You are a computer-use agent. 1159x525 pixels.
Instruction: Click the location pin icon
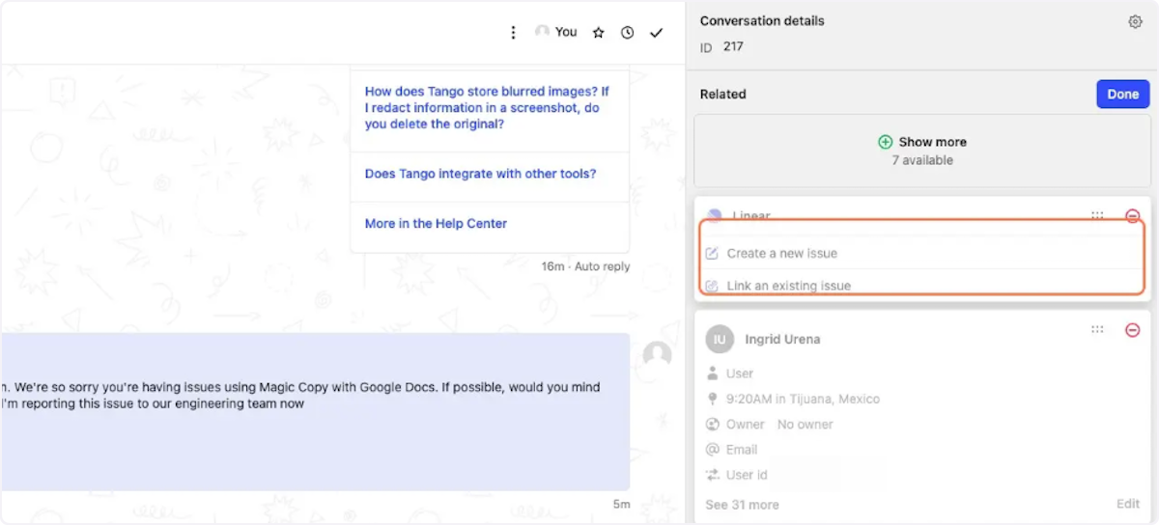[x=713, y=399]
